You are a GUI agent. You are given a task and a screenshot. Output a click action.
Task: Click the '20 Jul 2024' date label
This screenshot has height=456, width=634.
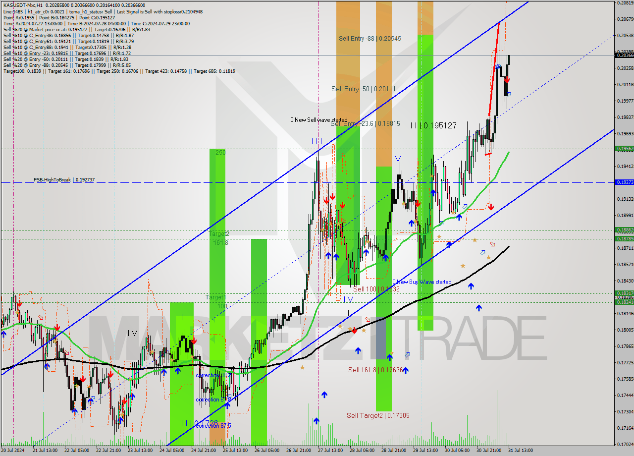point(12,451)
